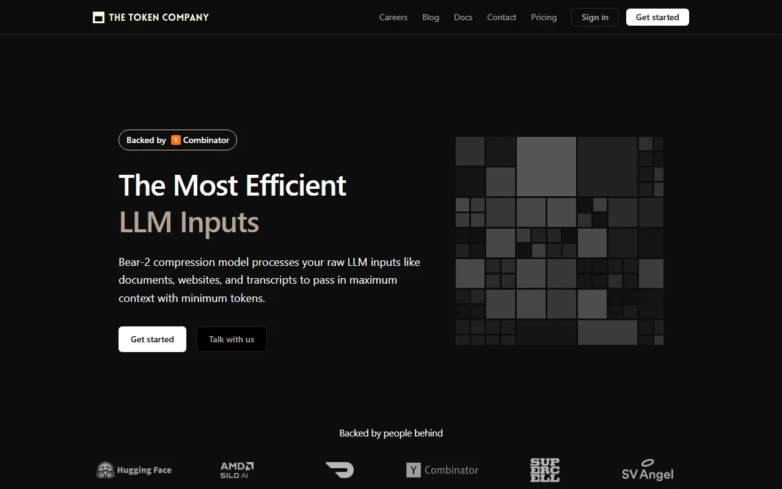Click the 'Backed by people behind' text
This screenshot has width=782, height=489.
pos(391,433)
